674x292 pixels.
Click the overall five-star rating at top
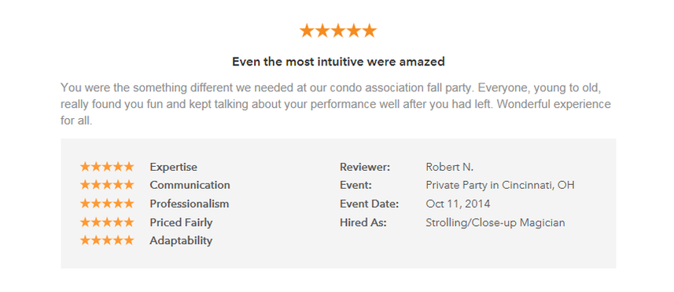pos(338,31)
